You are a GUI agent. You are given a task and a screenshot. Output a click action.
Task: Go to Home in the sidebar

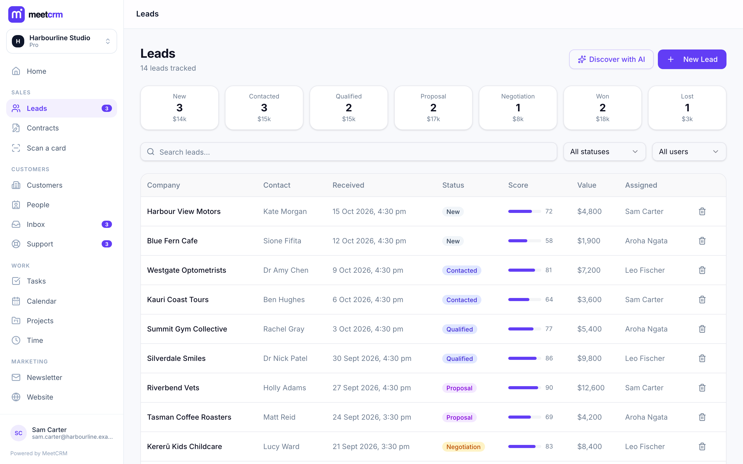[x=62, y=71]
